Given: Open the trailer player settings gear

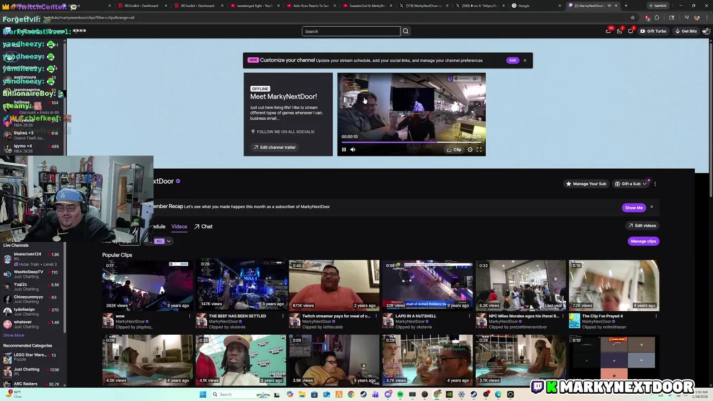Looking at the screenshot, I should pos(470,149).
